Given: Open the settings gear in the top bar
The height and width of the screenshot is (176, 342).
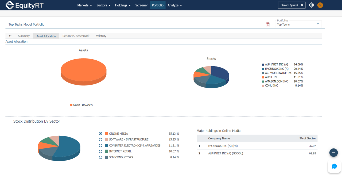Looking at the screenshot, I should coord(311,5).
